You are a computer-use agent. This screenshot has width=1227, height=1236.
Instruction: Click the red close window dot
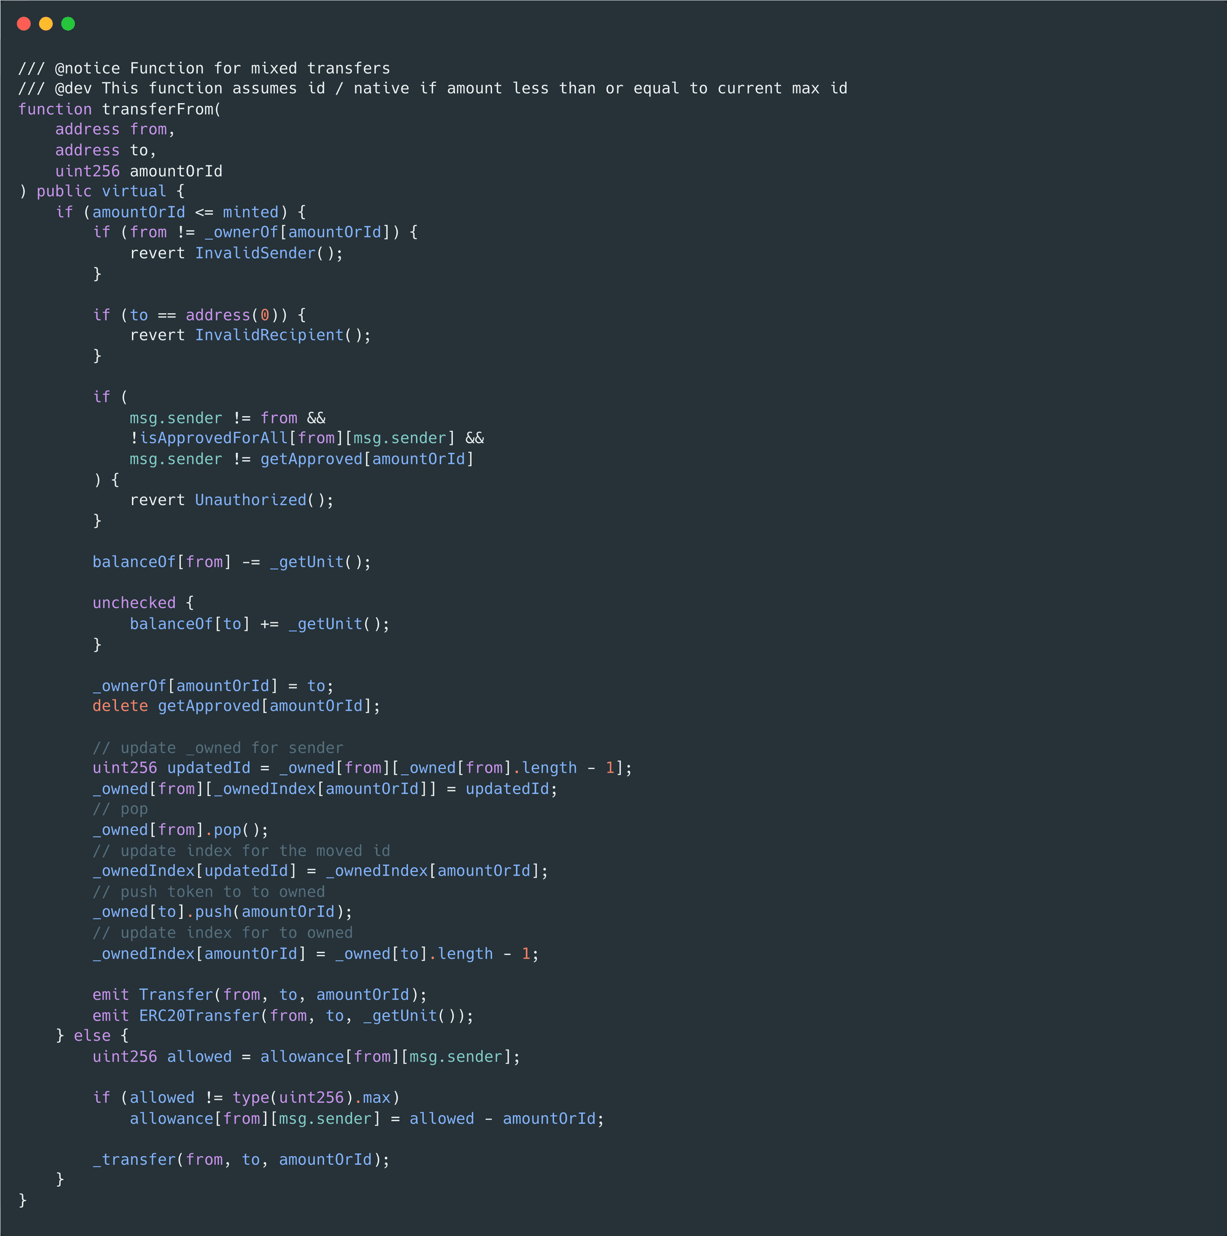(x=24, y=24)
